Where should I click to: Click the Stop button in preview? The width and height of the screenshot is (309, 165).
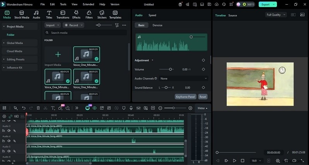click(242, 161)
